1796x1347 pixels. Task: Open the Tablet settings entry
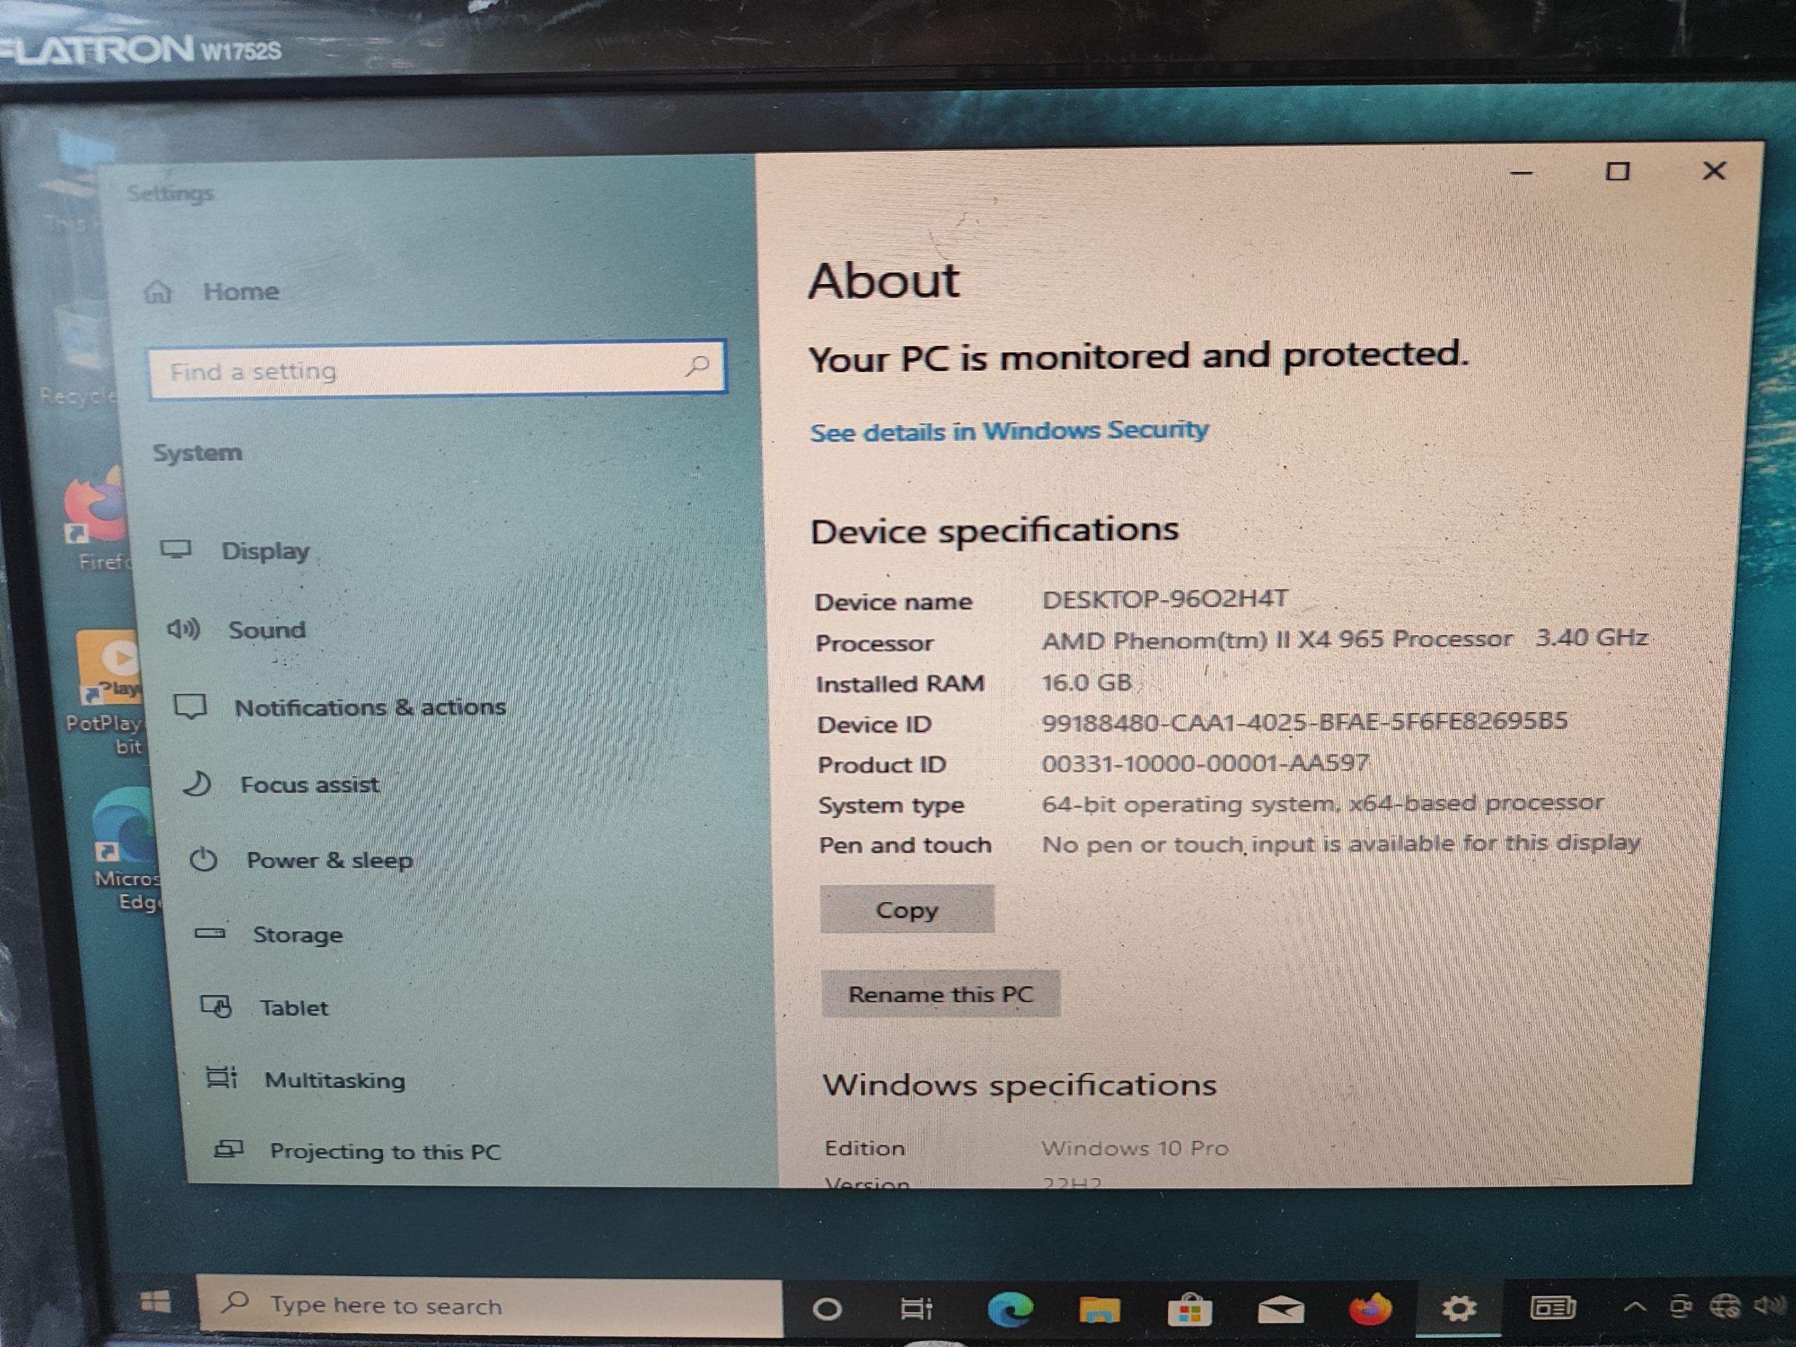pos(293,1008)
